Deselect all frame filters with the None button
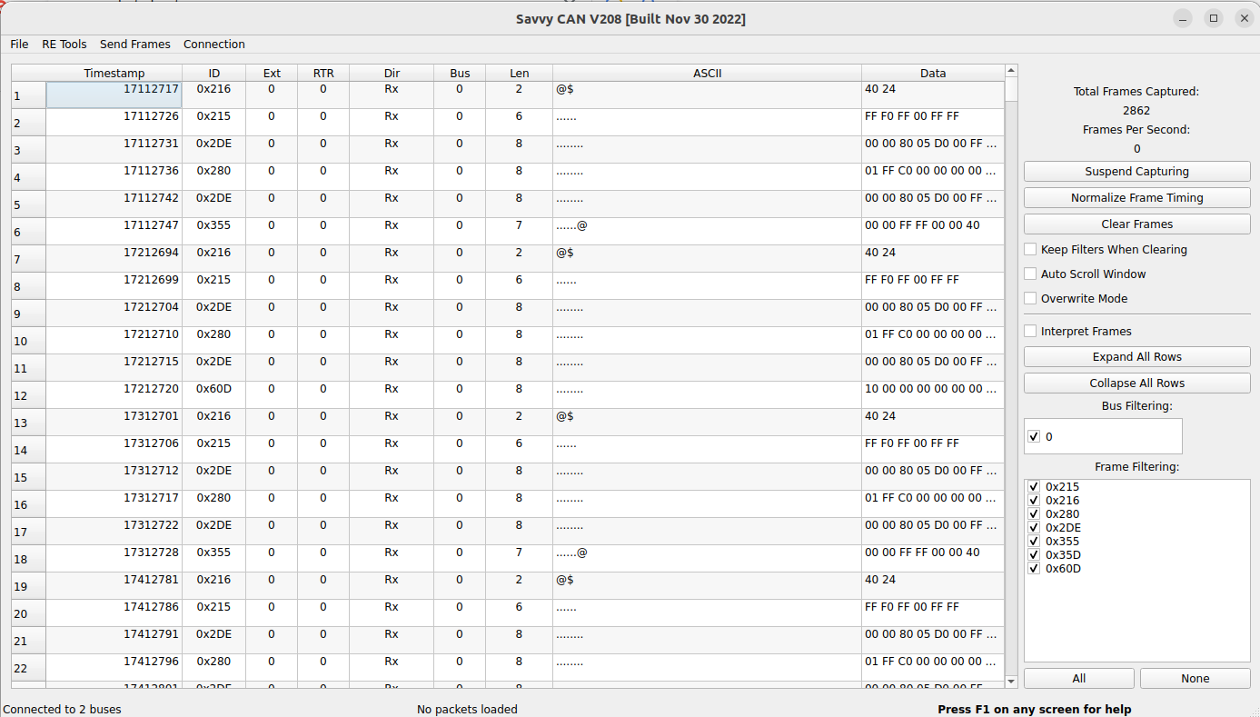Screen dimensions: 1260x717 (x=1195, y=678)
